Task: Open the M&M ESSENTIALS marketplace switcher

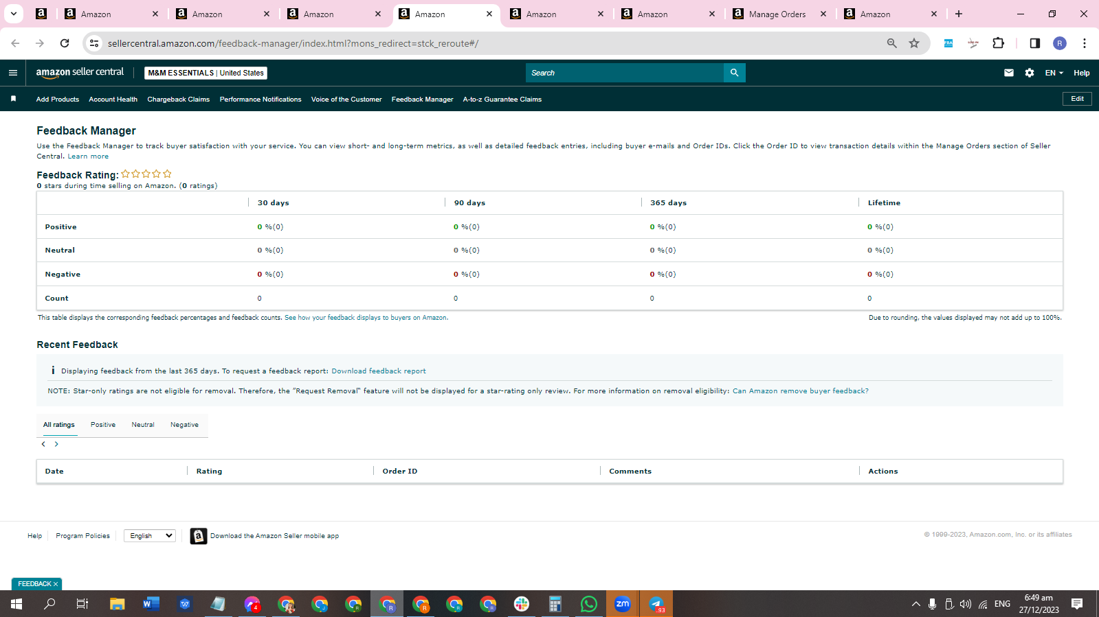Action: pyautogui.click(x=206, y=73)
